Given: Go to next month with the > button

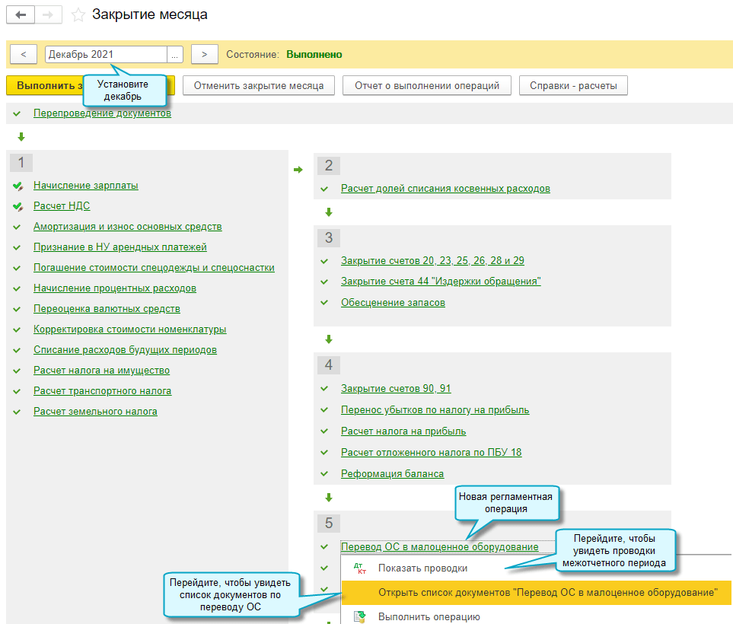Looking at the screenshot, I should click(204, 55).
